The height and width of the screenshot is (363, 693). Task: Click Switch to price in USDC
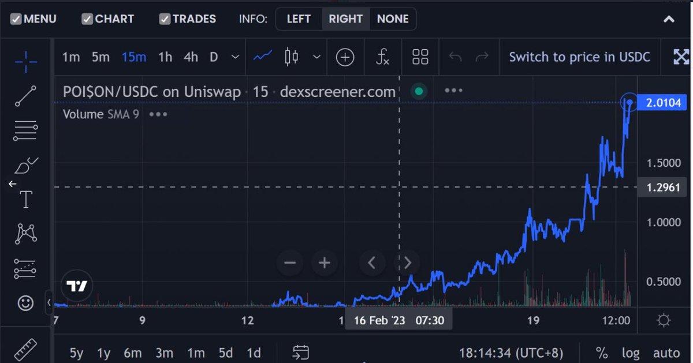point(579,57)
